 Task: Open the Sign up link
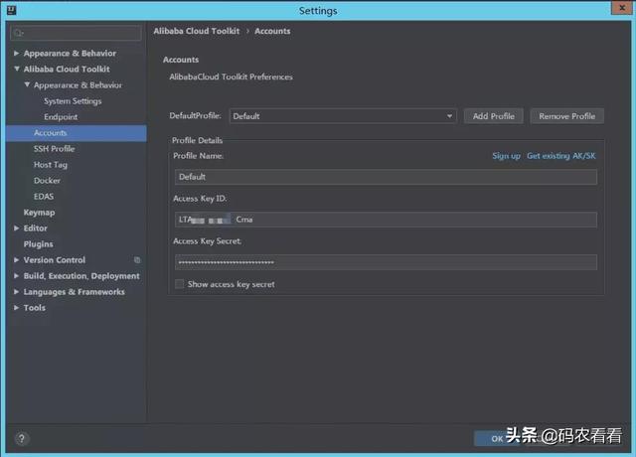[x=506, y=156]
